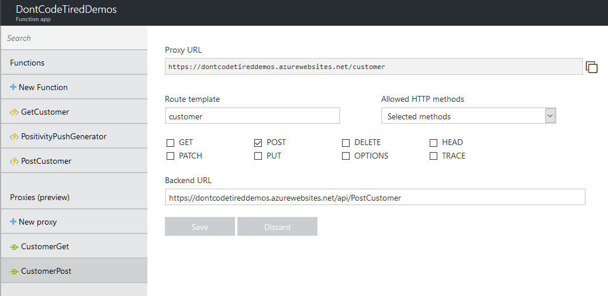Enable the DELETE method checkbox

coord(346,143)
